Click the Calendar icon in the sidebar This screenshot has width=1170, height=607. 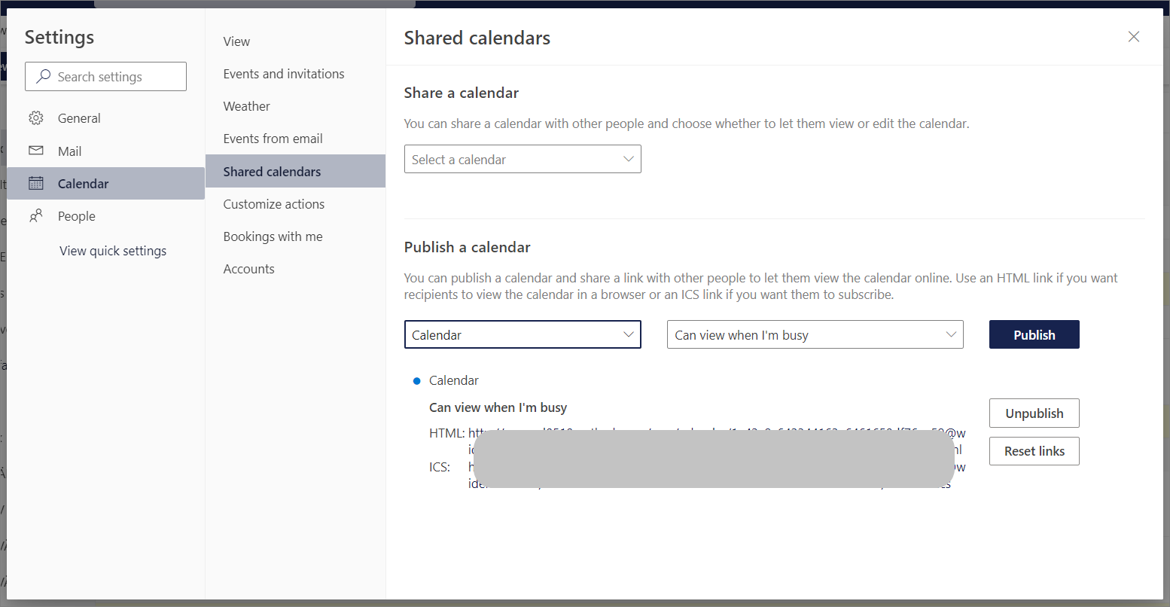tap(36, 183)
